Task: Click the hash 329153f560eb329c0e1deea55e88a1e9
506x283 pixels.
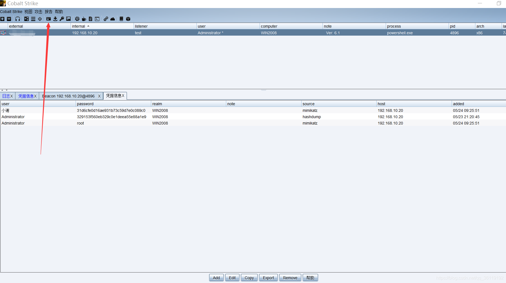Action: coord(111,117)
